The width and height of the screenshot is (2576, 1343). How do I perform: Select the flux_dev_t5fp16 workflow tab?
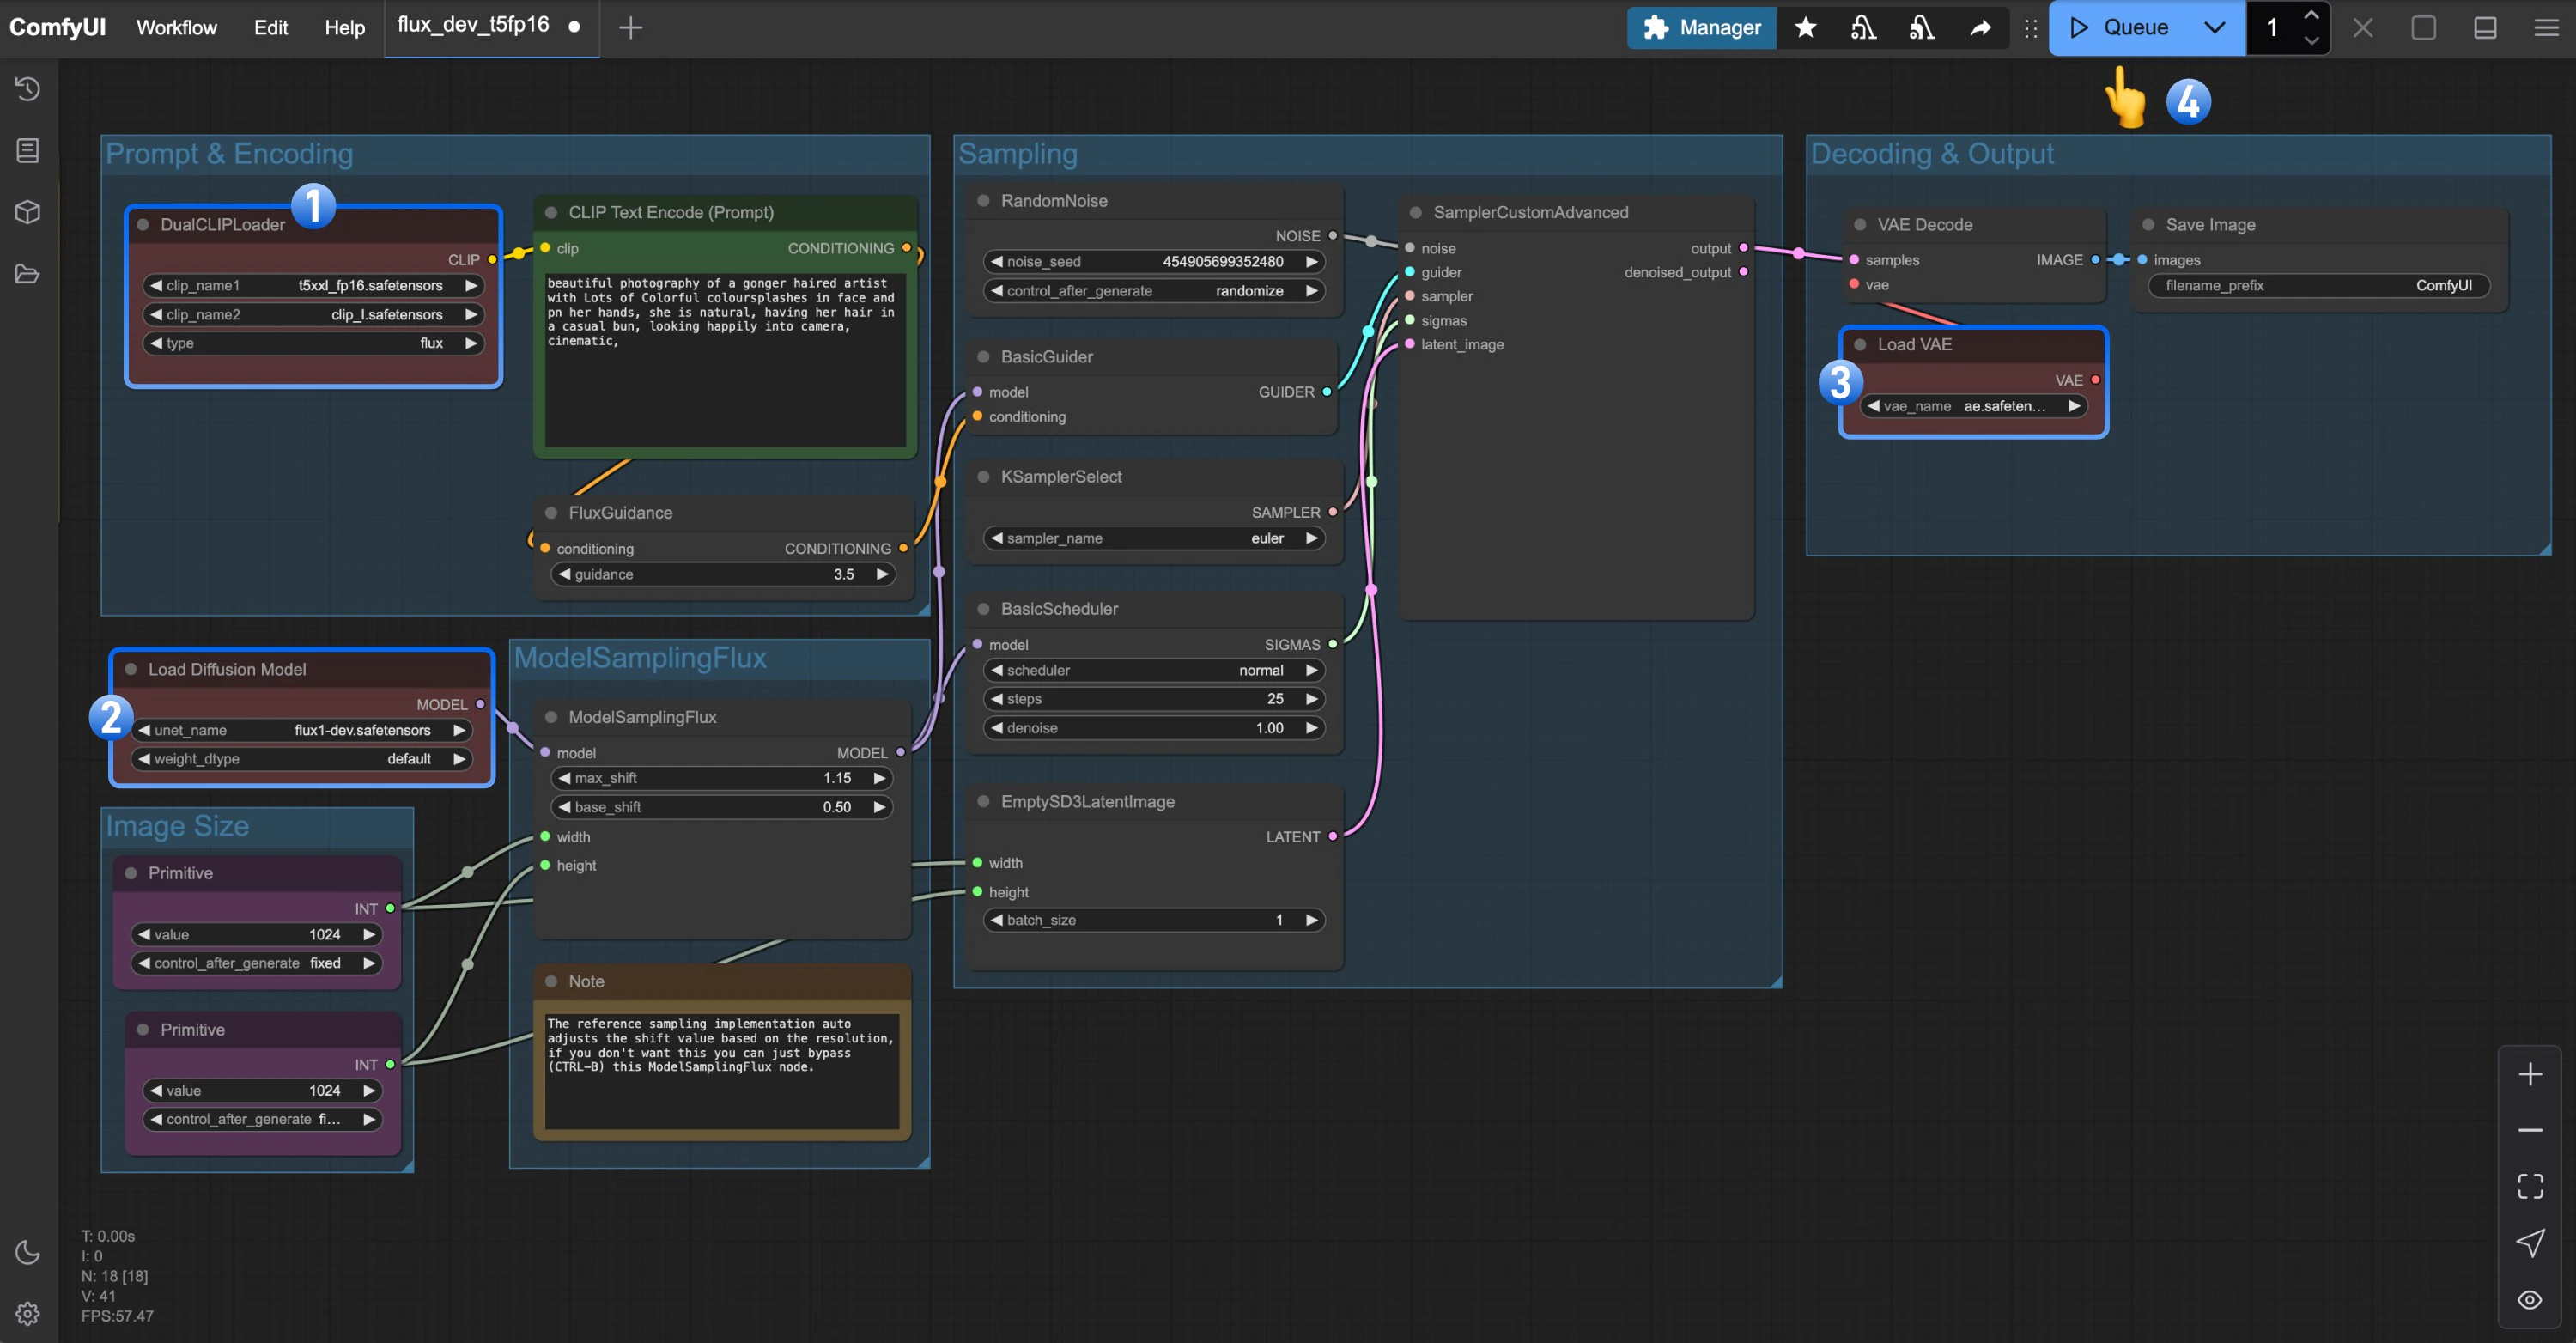[472, 27]
